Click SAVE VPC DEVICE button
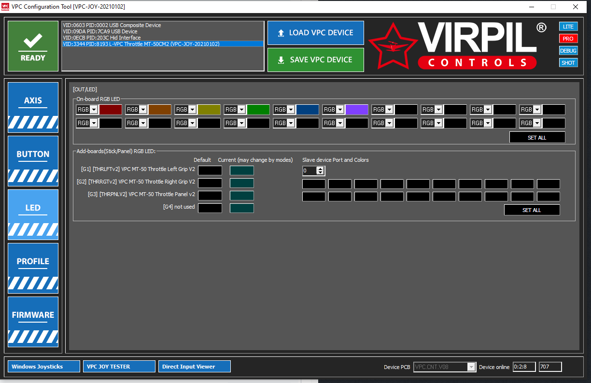The height and width of the screenshot is (383, 591). [x=316, y=60]
